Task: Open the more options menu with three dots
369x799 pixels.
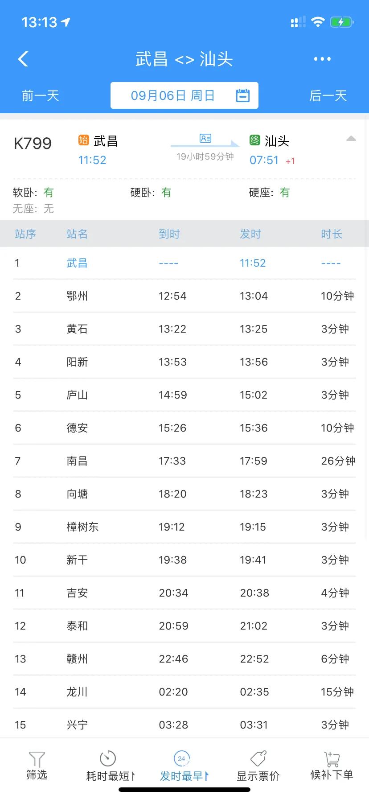Action: (322, 58)
